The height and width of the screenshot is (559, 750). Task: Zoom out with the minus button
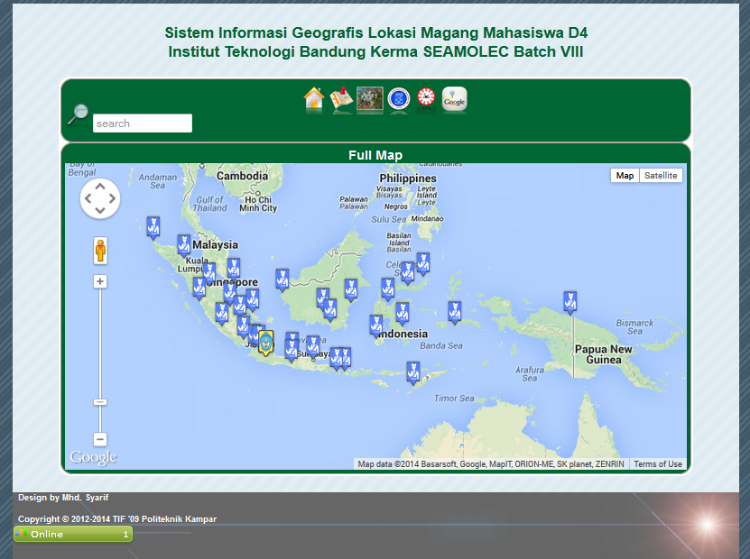coord(100,439)
